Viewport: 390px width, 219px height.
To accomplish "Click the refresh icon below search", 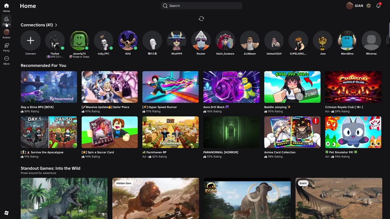I will tap(201, 19).
